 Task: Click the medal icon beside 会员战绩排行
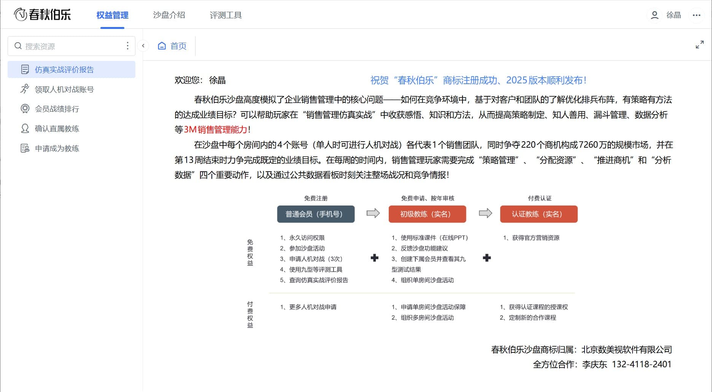tap(25, 109)
